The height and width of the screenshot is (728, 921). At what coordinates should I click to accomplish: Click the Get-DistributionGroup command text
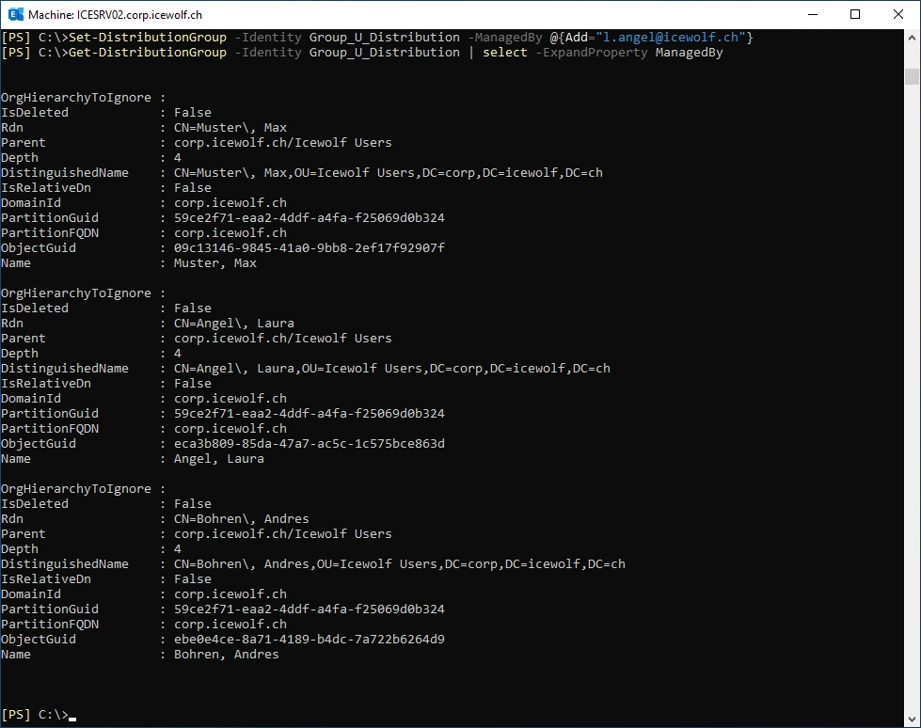click(148, 53)
